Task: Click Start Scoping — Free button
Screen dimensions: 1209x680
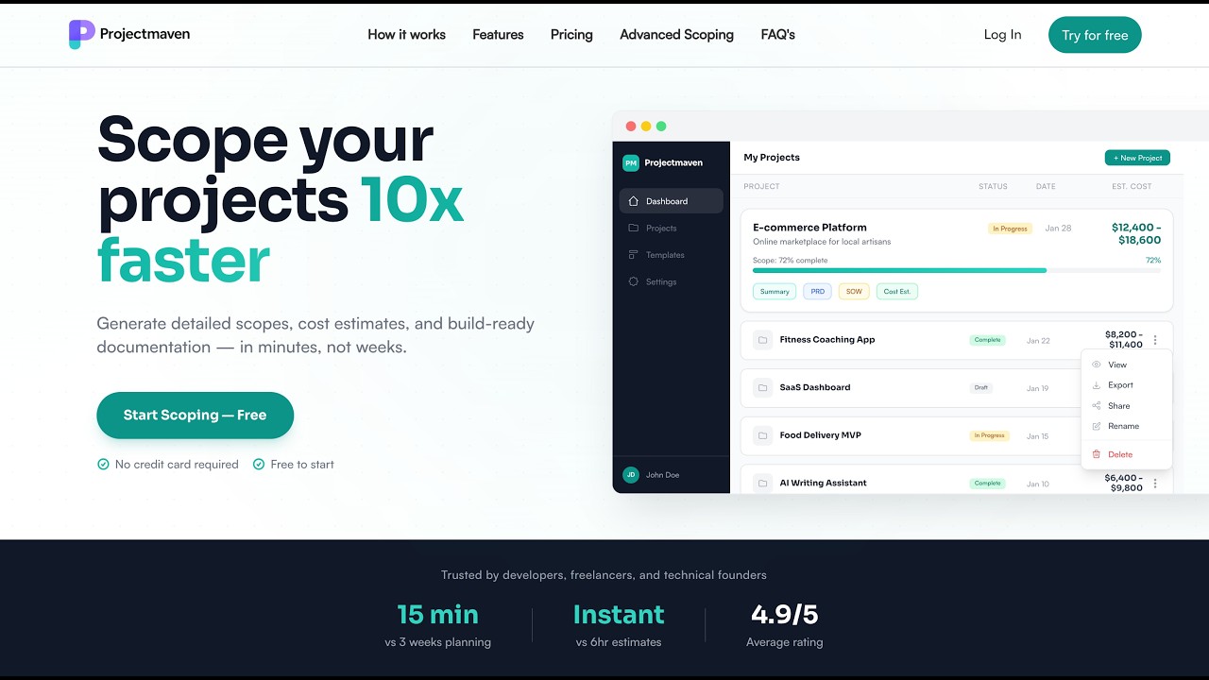Action: 195,416
